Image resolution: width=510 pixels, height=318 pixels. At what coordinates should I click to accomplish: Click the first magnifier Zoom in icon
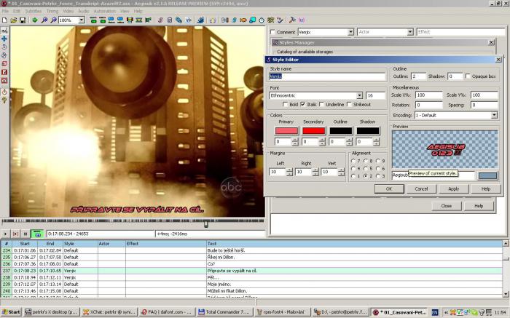(x=44, y=20)
